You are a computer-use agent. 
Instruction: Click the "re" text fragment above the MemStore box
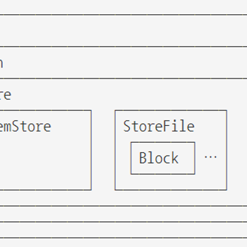click(5, 95)
